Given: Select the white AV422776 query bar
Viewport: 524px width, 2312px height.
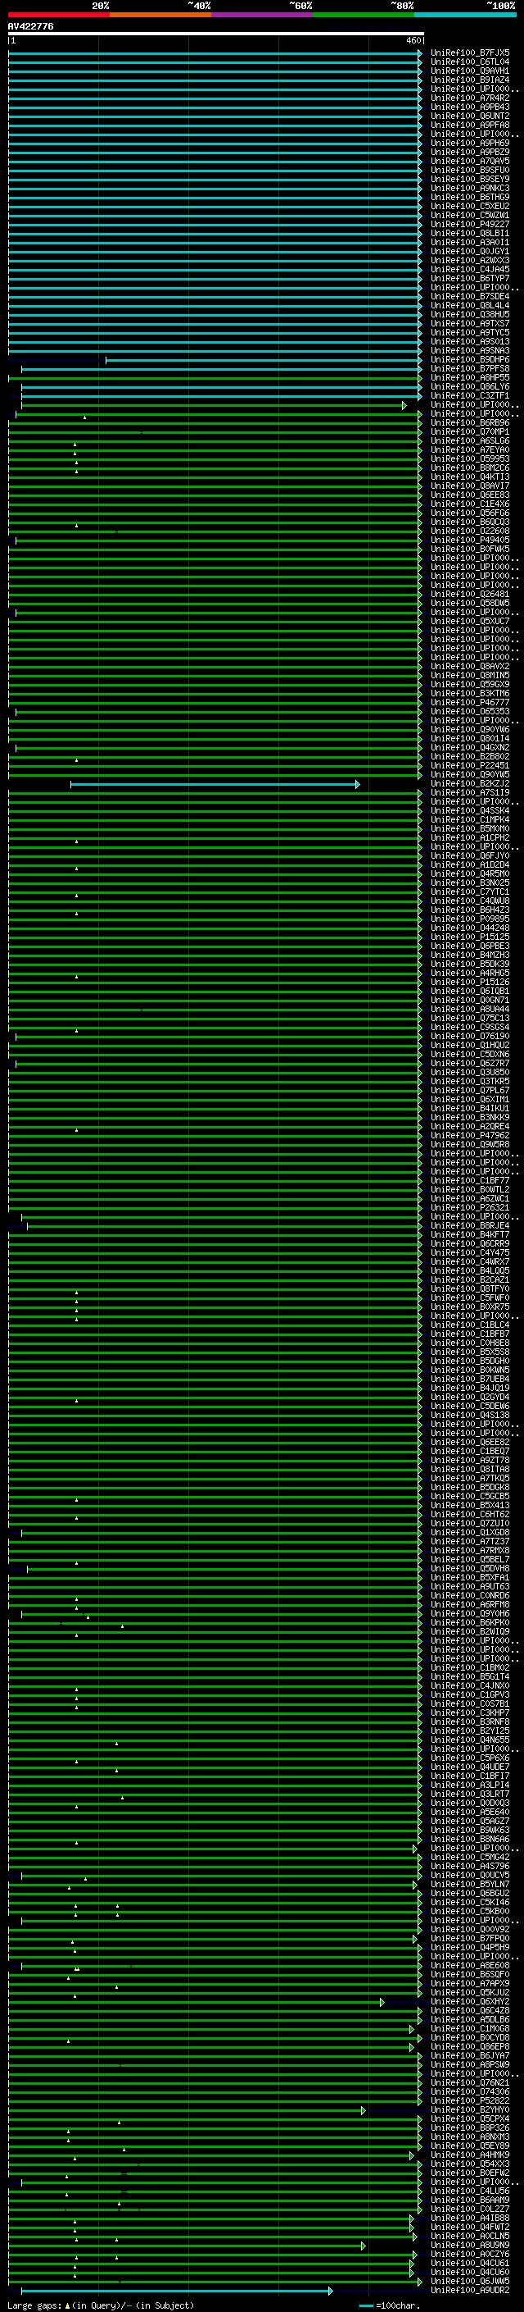Looking at the screenshot, I should [216, 33].
